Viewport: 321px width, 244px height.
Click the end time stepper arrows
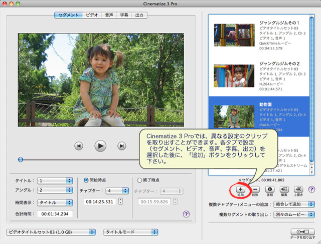[x=175, y=201]
